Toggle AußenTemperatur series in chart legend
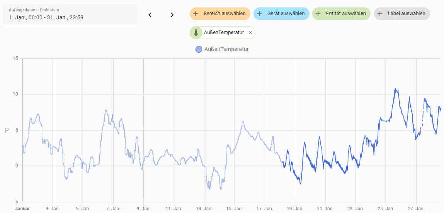 tap(222, 49)
